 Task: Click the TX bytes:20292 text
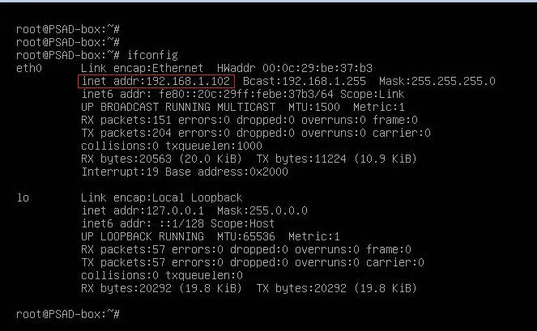[336, 288]
